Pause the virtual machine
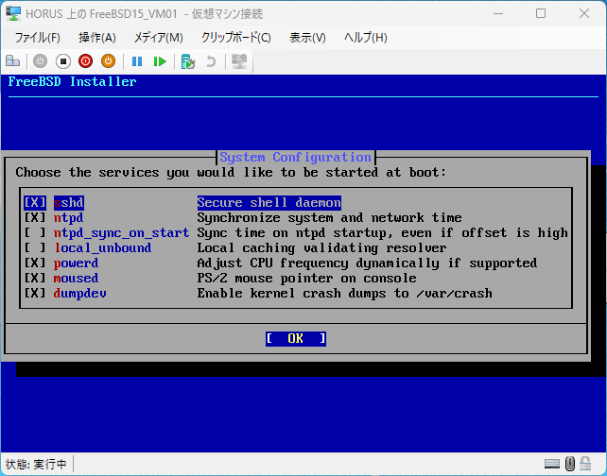Viewport: 607px width, 476px height. coord(137,61)
